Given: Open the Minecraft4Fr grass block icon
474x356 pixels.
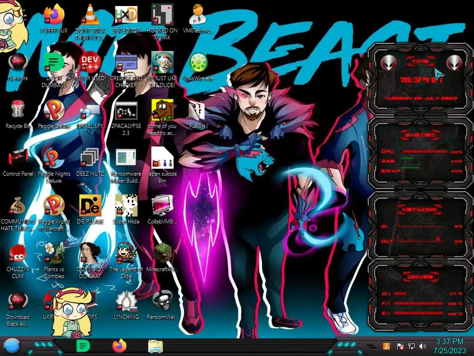Looking at the screenshot, I should pyautogui.click(x=162, y=253).
